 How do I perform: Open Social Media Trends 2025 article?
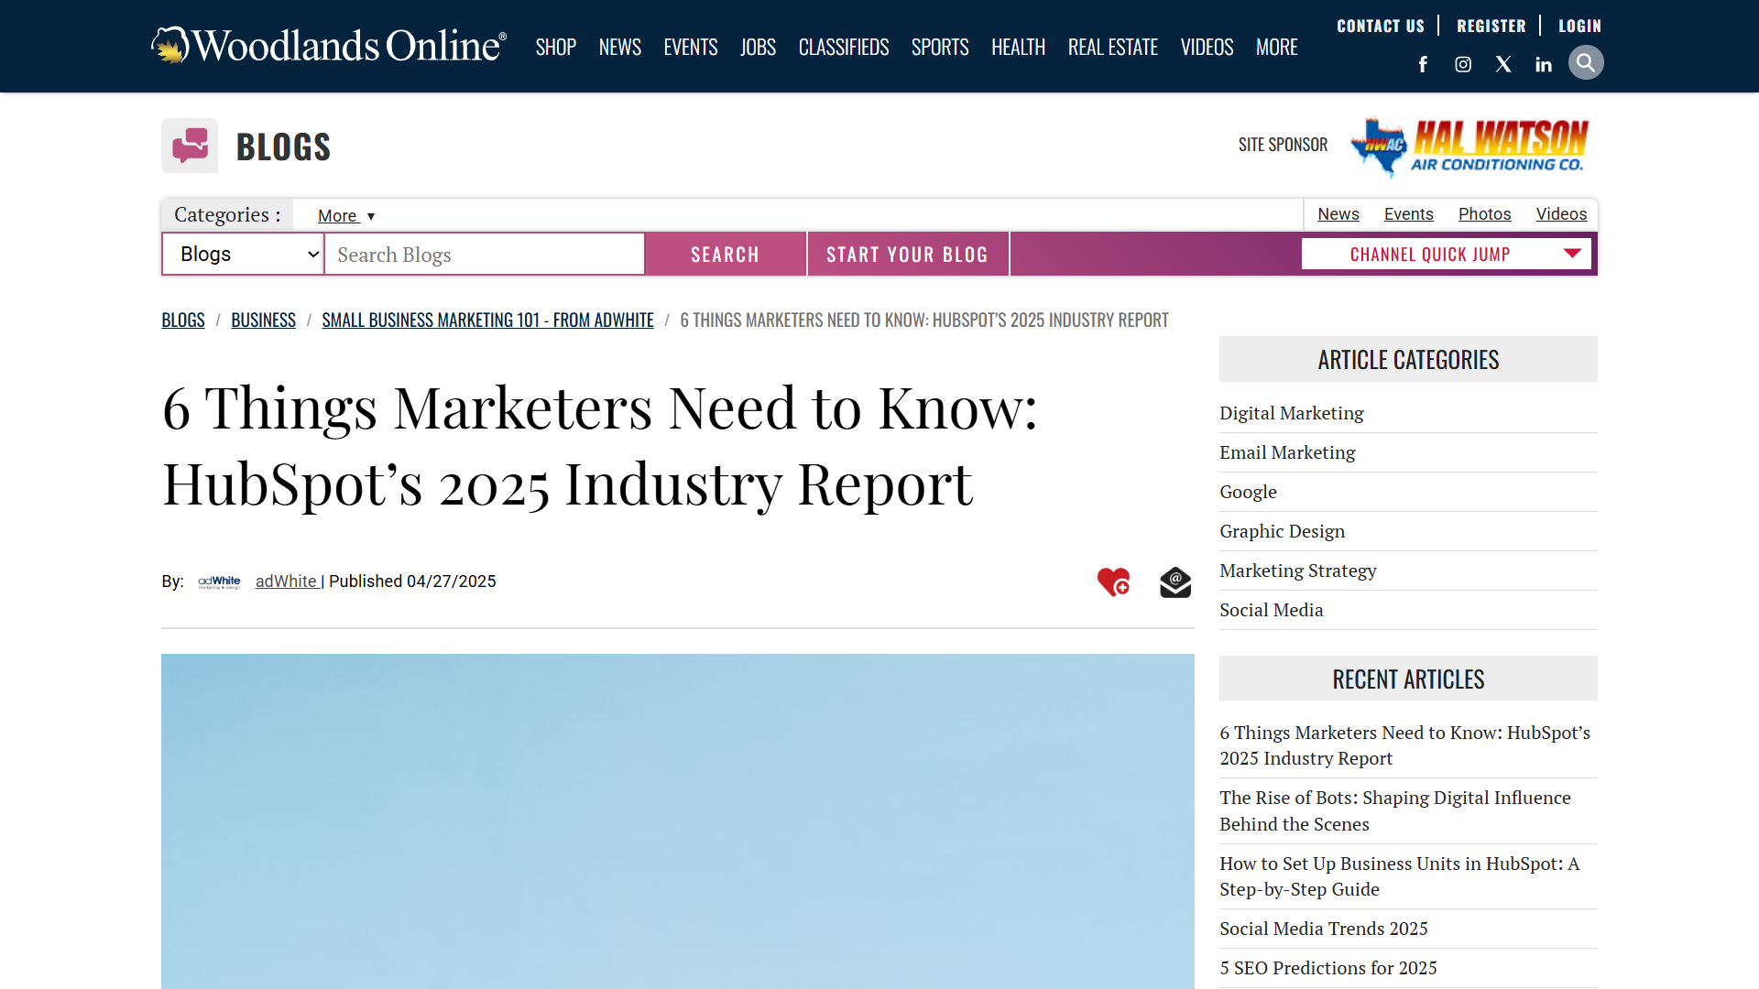[1324, 929]
